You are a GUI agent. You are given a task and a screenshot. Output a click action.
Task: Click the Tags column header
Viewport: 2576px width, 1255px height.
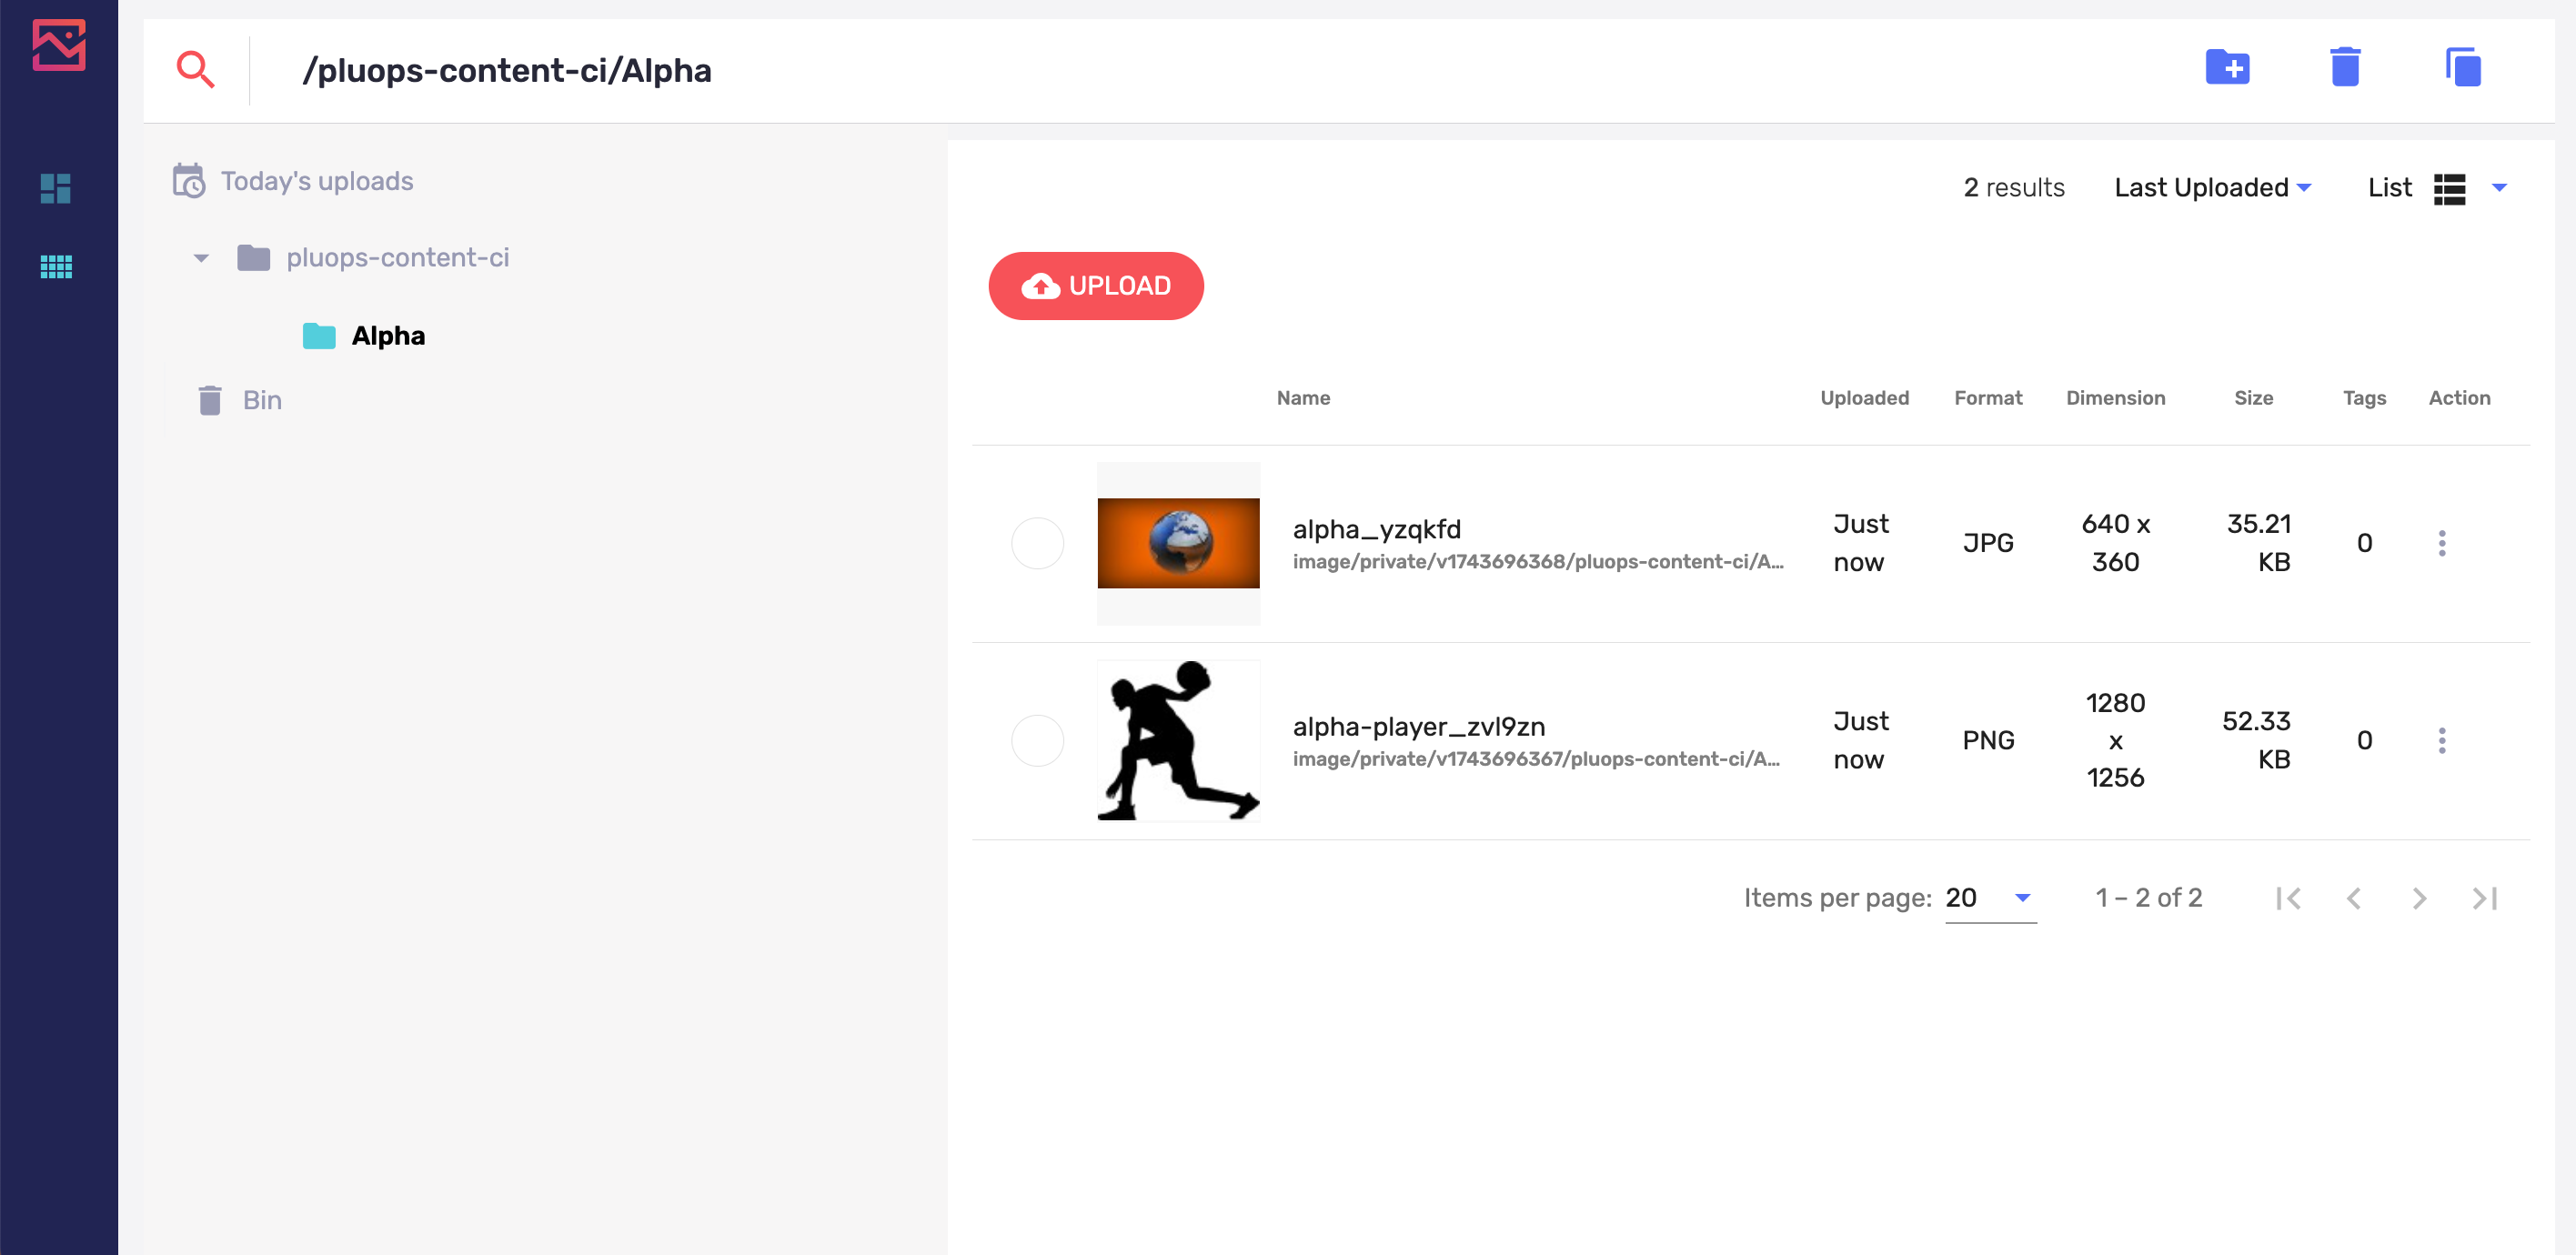pyautogui.click(x=2364, y=398)
